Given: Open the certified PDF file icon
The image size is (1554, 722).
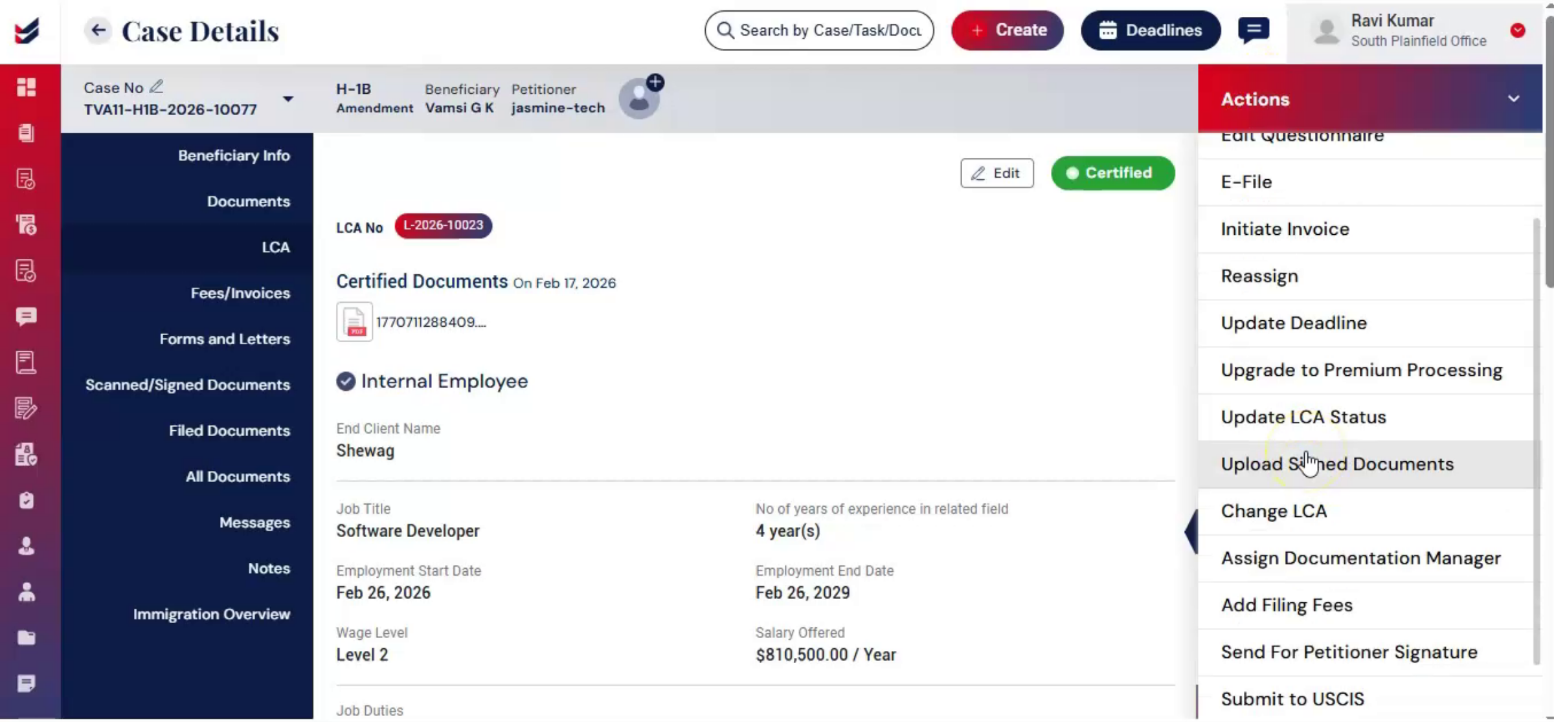Looking at the screenshot, I should 354,322.
